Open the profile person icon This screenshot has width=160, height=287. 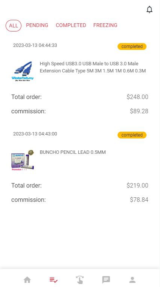click(132, 280)
